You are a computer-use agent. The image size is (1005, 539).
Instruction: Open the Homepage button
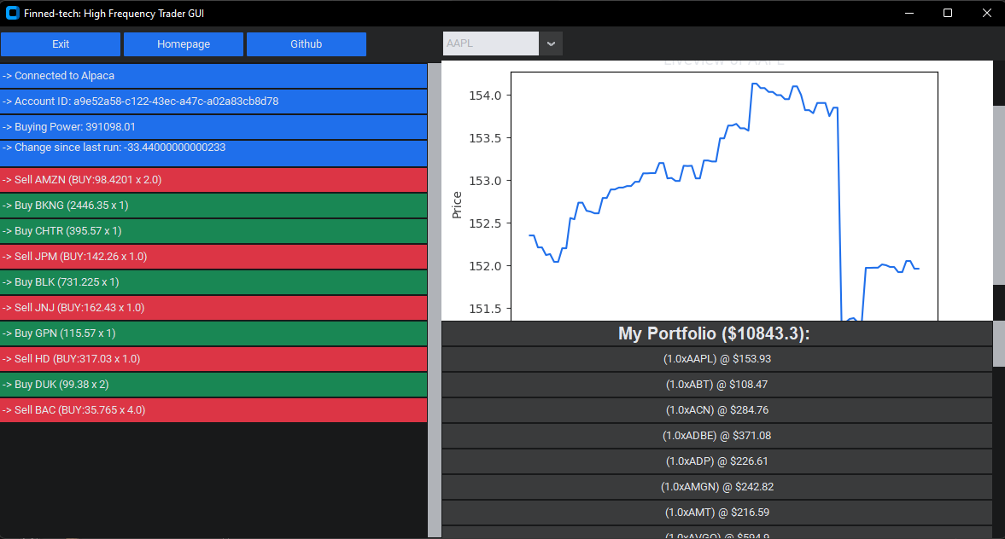[184, 44]
